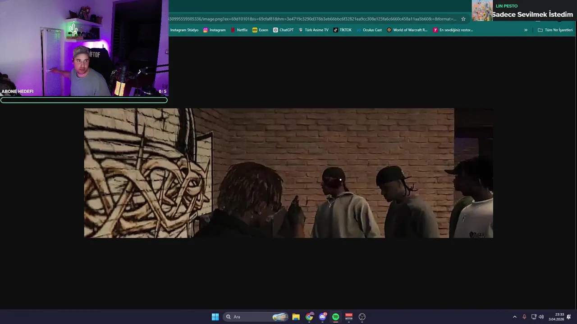Open clock and date 23:33
577x324 pixels.
click(556, 317)
